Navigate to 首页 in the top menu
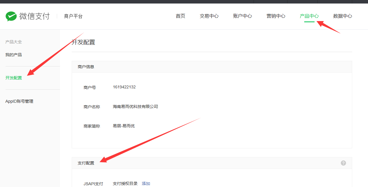The width and height of the screenshot is (368, 187). (180, 16)
